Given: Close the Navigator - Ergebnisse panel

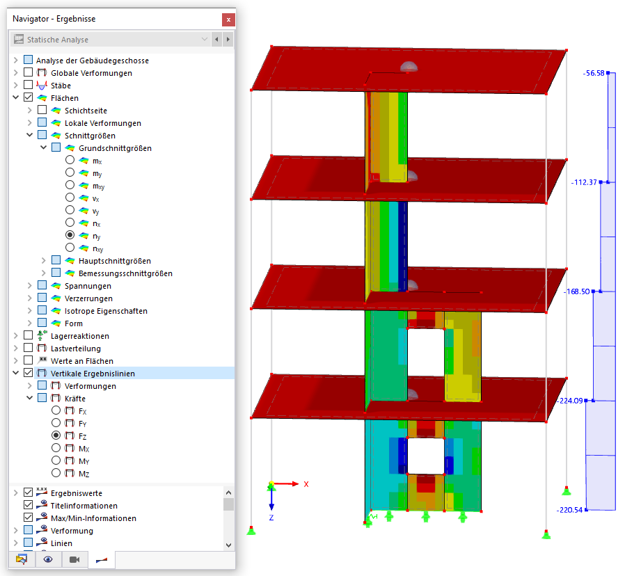Looking at the screenshot, I should click(x=228, y=19).
